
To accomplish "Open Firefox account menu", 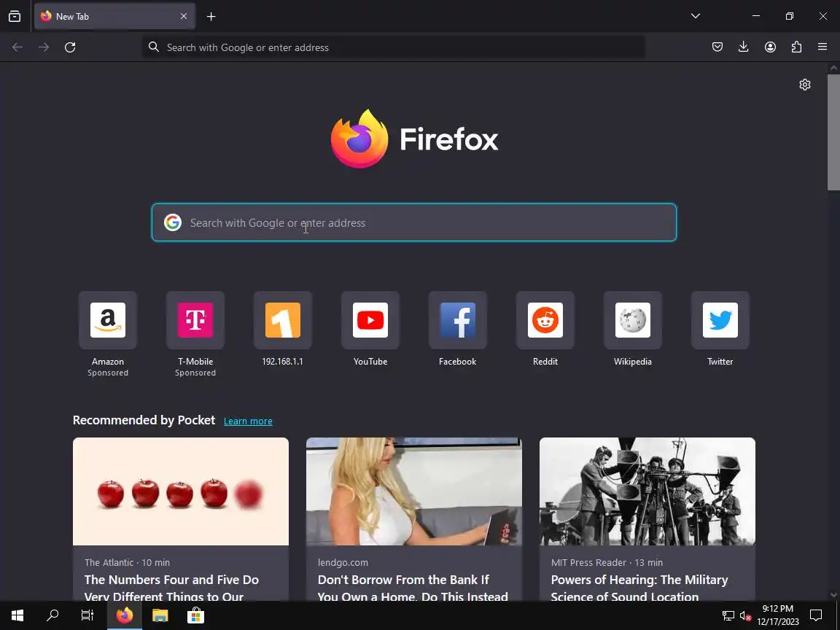I will [x=770, y=47].
